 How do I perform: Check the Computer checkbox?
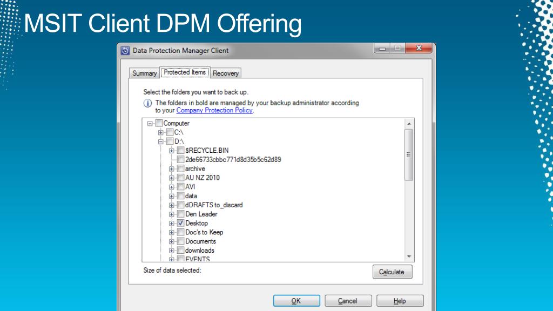(x=159, y=123)
